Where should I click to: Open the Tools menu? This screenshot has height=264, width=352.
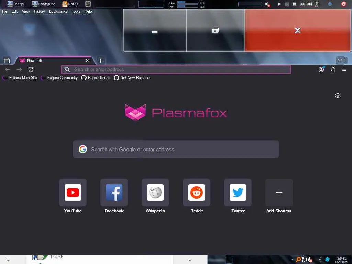[76, 11]
